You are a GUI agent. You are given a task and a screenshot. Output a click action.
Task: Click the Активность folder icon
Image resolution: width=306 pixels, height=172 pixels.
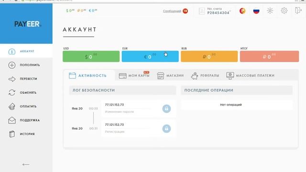pos(72,75)
